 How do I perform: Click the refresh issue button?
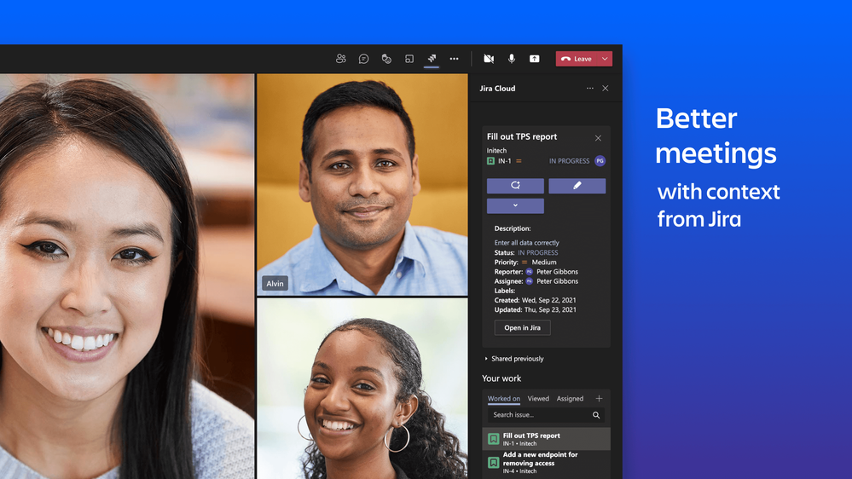[x=515, y=186]
